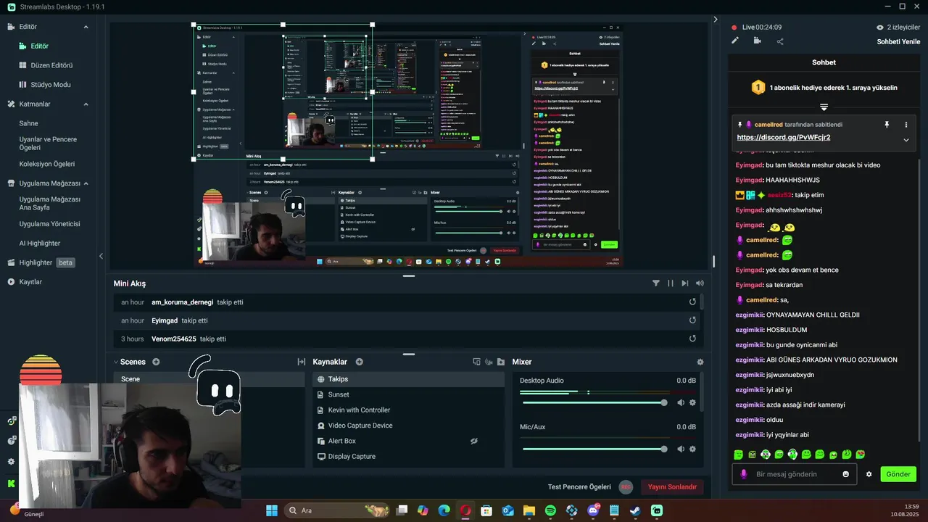Collapse the Editör sidebar section
This screenshot has width=928, height=522.
click(x=86, y=27)
